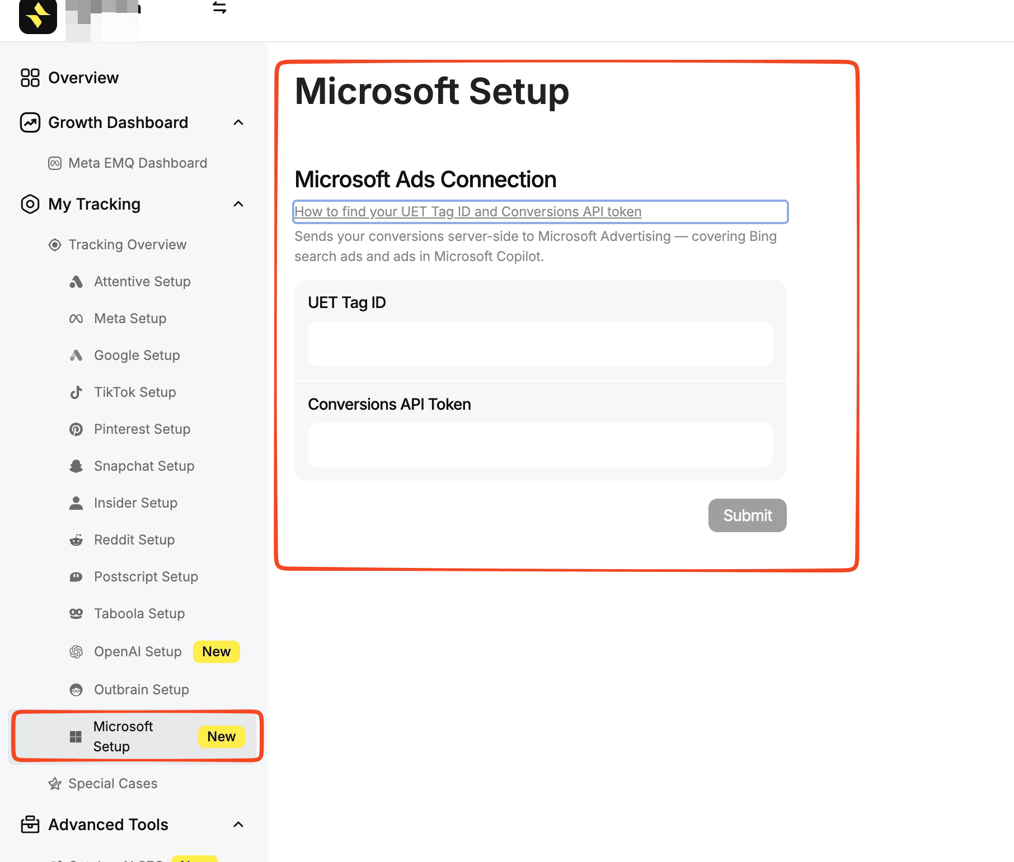Open Taboola Setup
This screenshot has height=862, width=1014.
(139, 614)
